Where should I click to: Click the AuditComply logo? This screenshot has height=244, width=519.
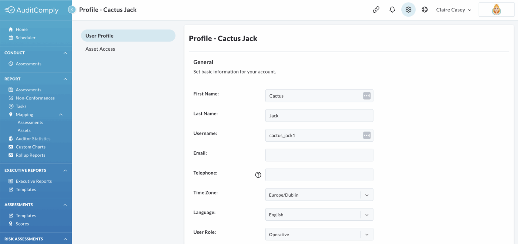click(x=31, y=10)
